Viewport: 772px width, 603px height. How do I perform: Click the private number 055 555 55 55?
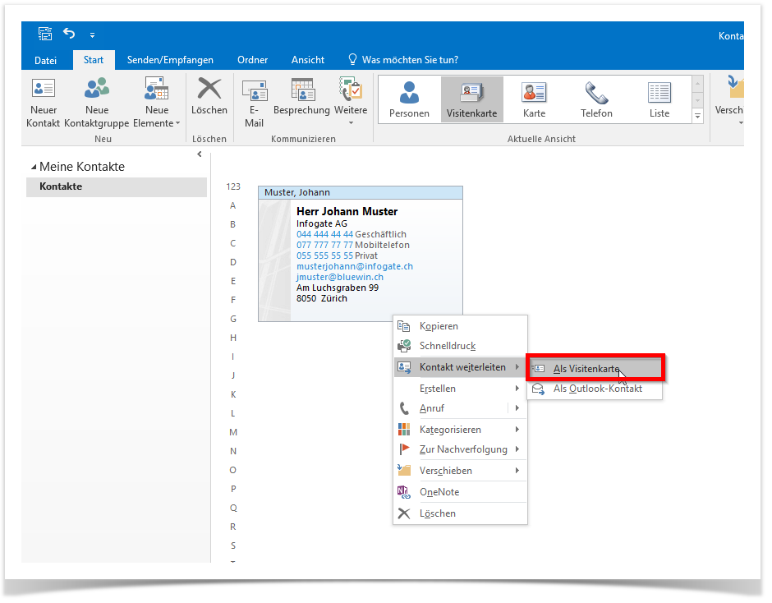click(324, 256)
